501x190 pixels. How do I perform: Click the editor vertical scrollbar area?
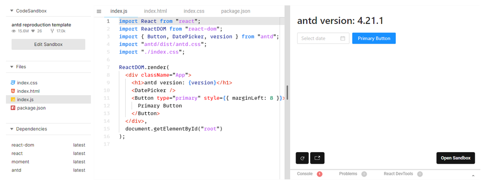[282, 99]
